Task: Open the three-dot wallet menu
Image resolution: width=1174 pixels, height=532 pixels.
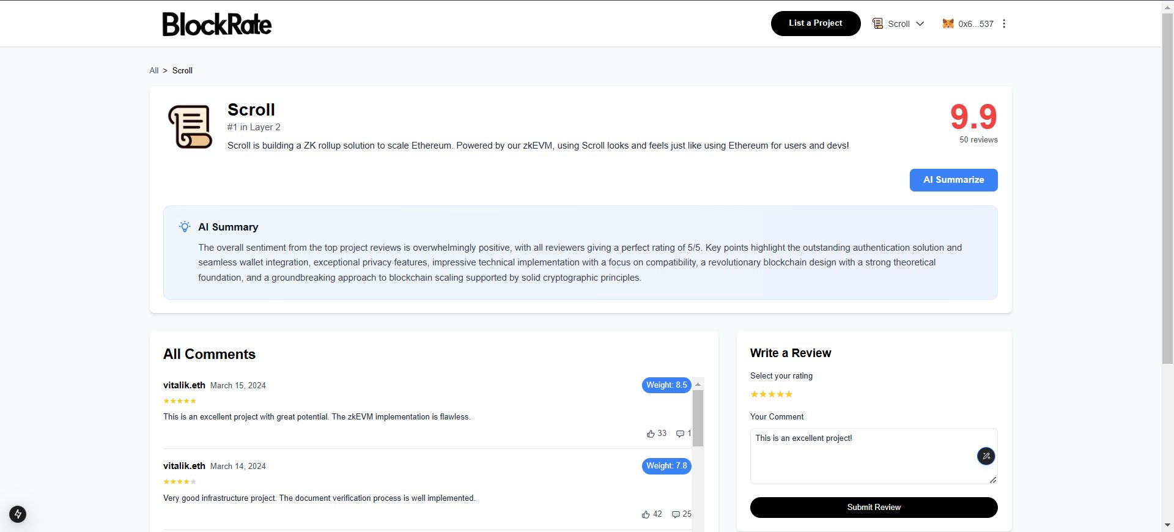Action: click(1004, 24)
